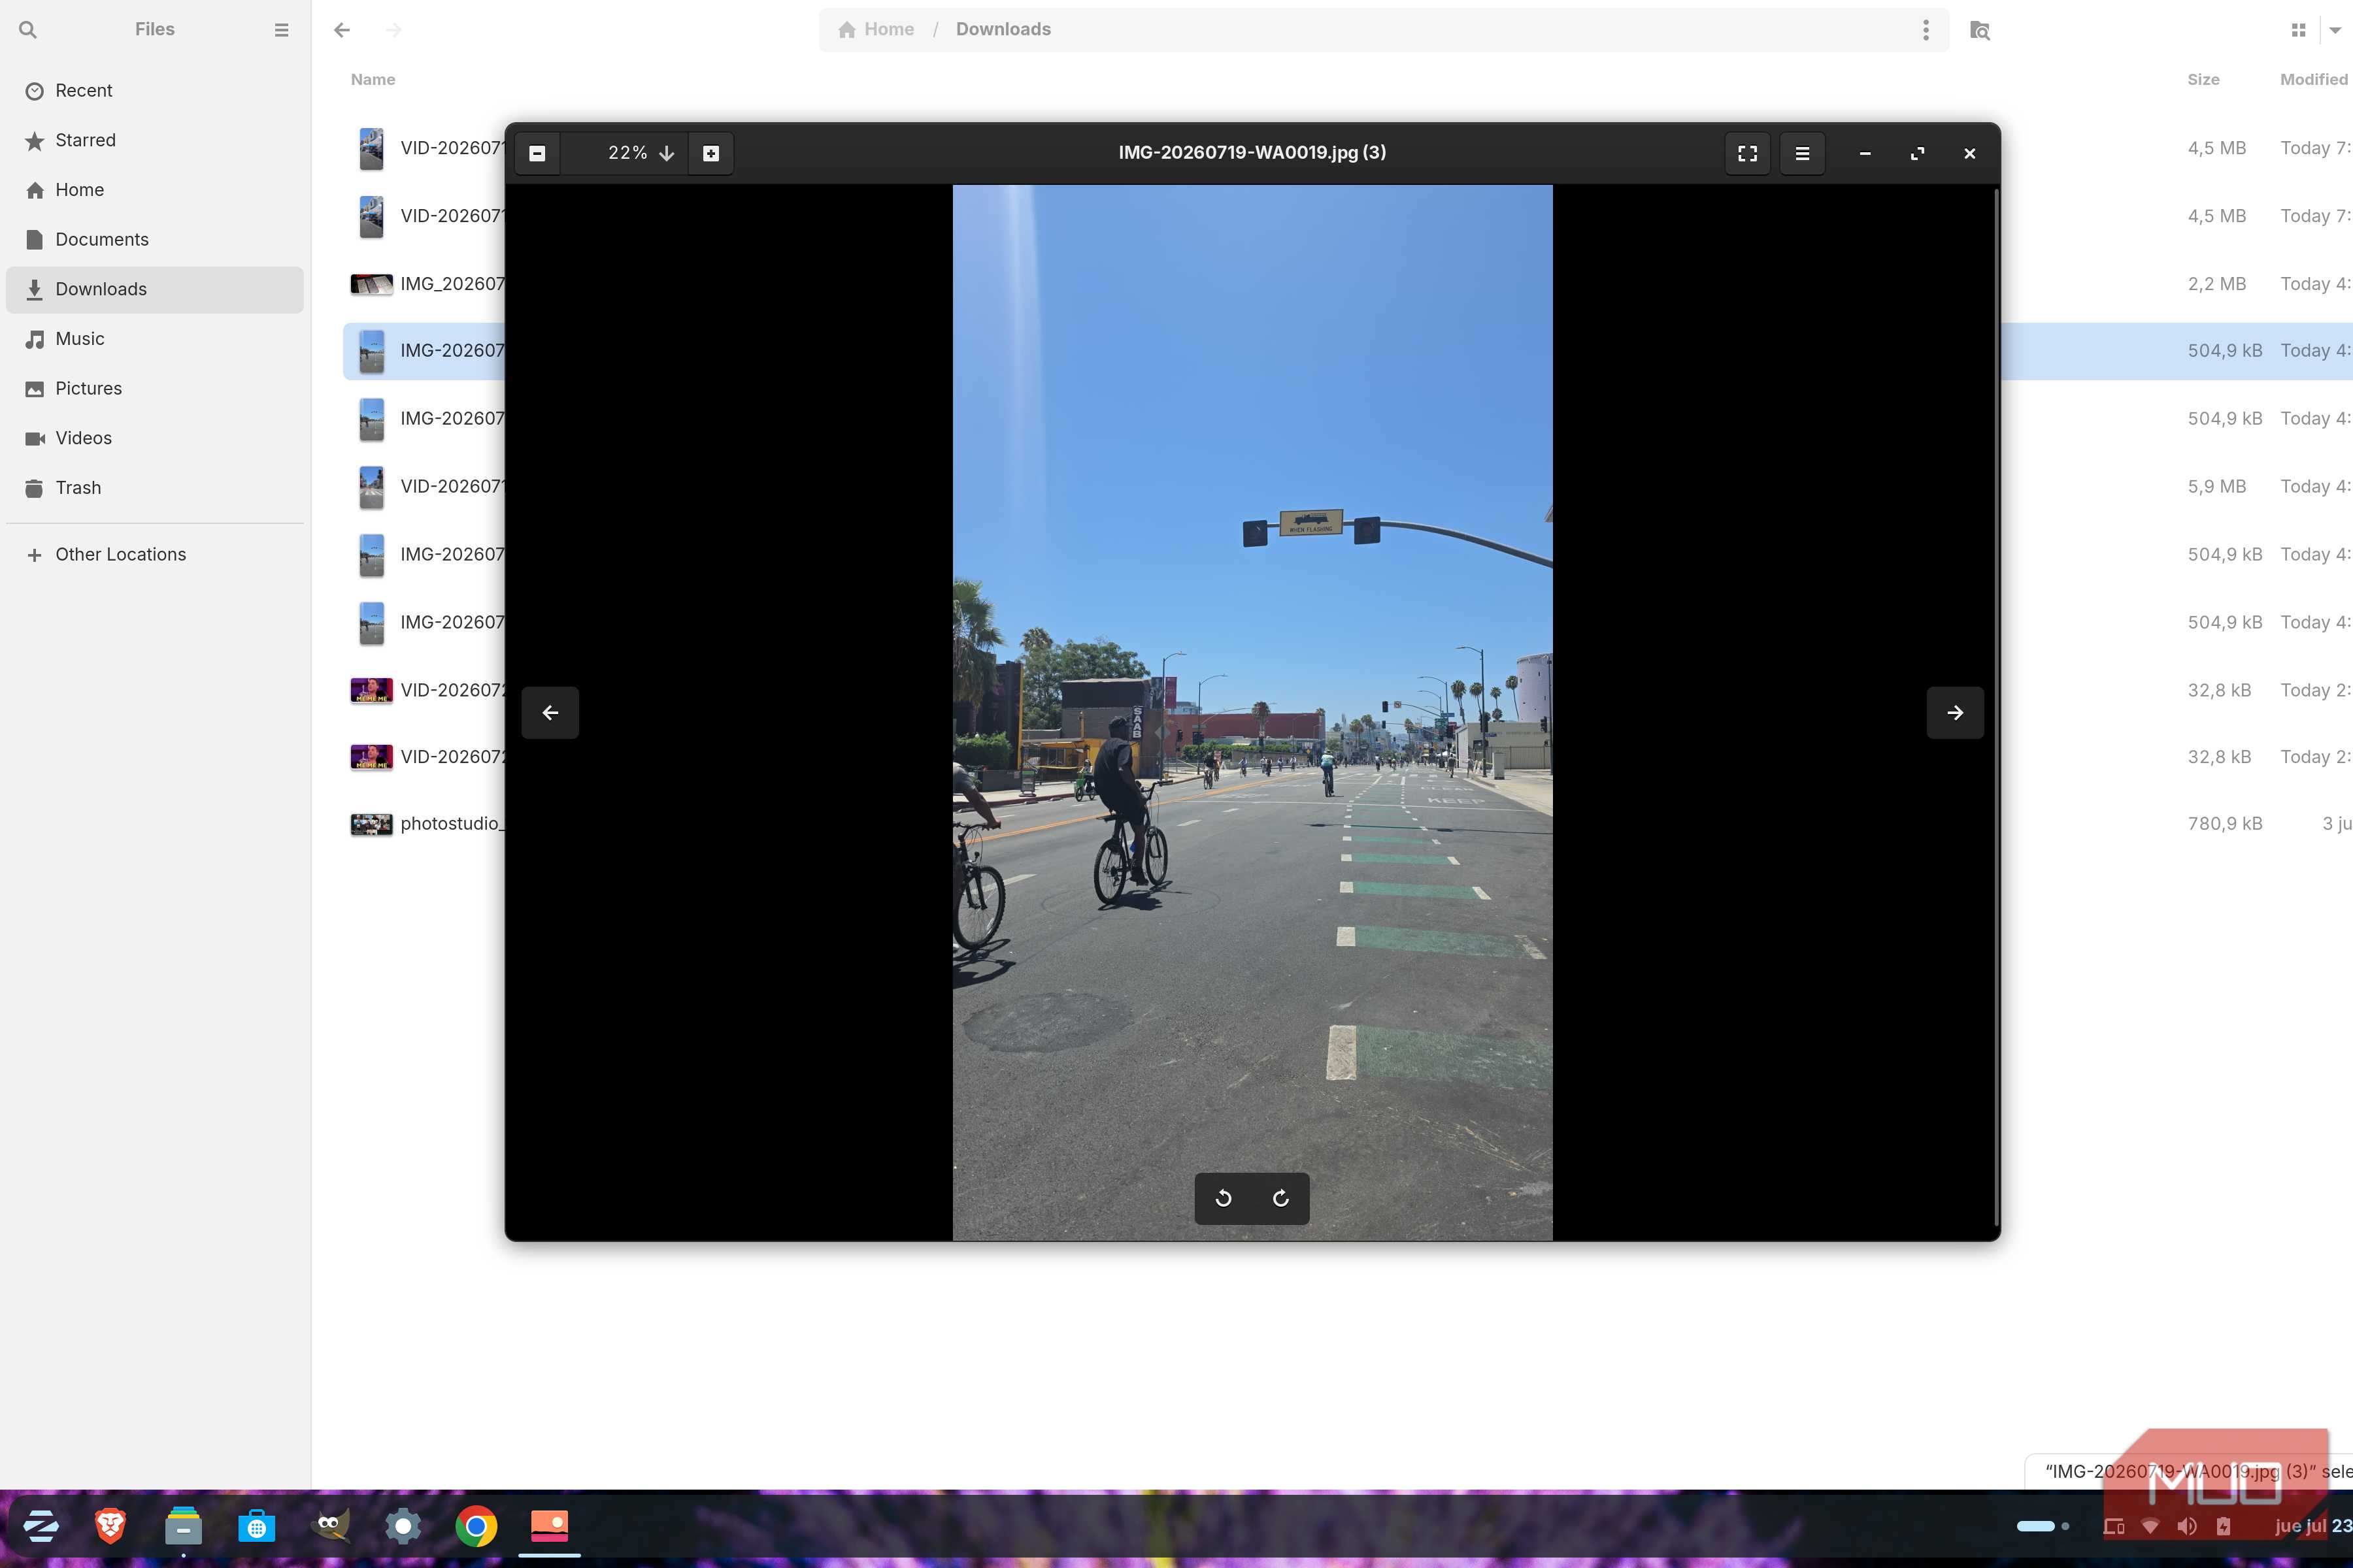Zoom out with the minus button in image viewer
This screenshot has width=2353, height=1568.
click(x=537, y=153)
